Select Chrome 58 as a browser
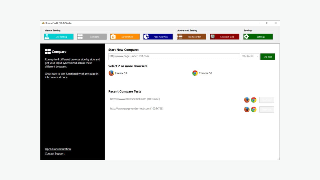320x180 pixels. click(x=202, y=73)
